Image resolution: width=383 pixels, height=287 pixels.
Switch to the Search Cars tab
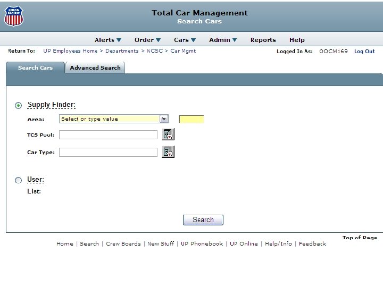(36, 67)
